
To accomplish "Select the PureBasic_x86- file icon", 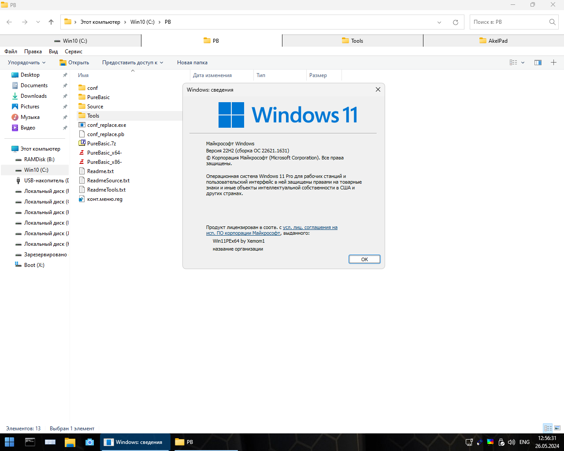I will (x=82, y=162).
